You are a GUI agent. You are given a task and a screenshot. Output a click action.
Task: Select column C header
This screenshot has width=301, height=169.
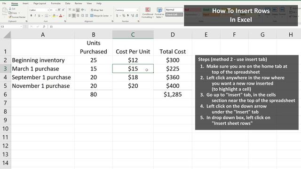click(x=133, y=35)
